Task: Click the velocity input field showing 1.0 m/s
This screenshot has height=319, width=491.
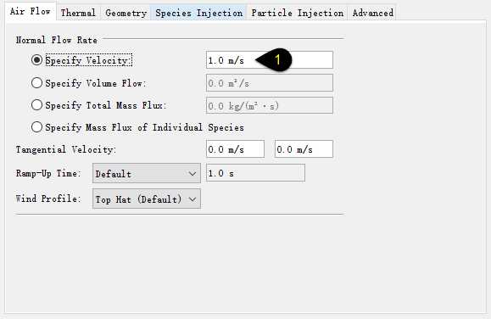Action: pyautogui.click(x=270, y=60)
